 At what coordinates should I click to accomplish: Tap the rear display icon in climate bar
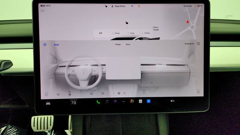[144, 92]
